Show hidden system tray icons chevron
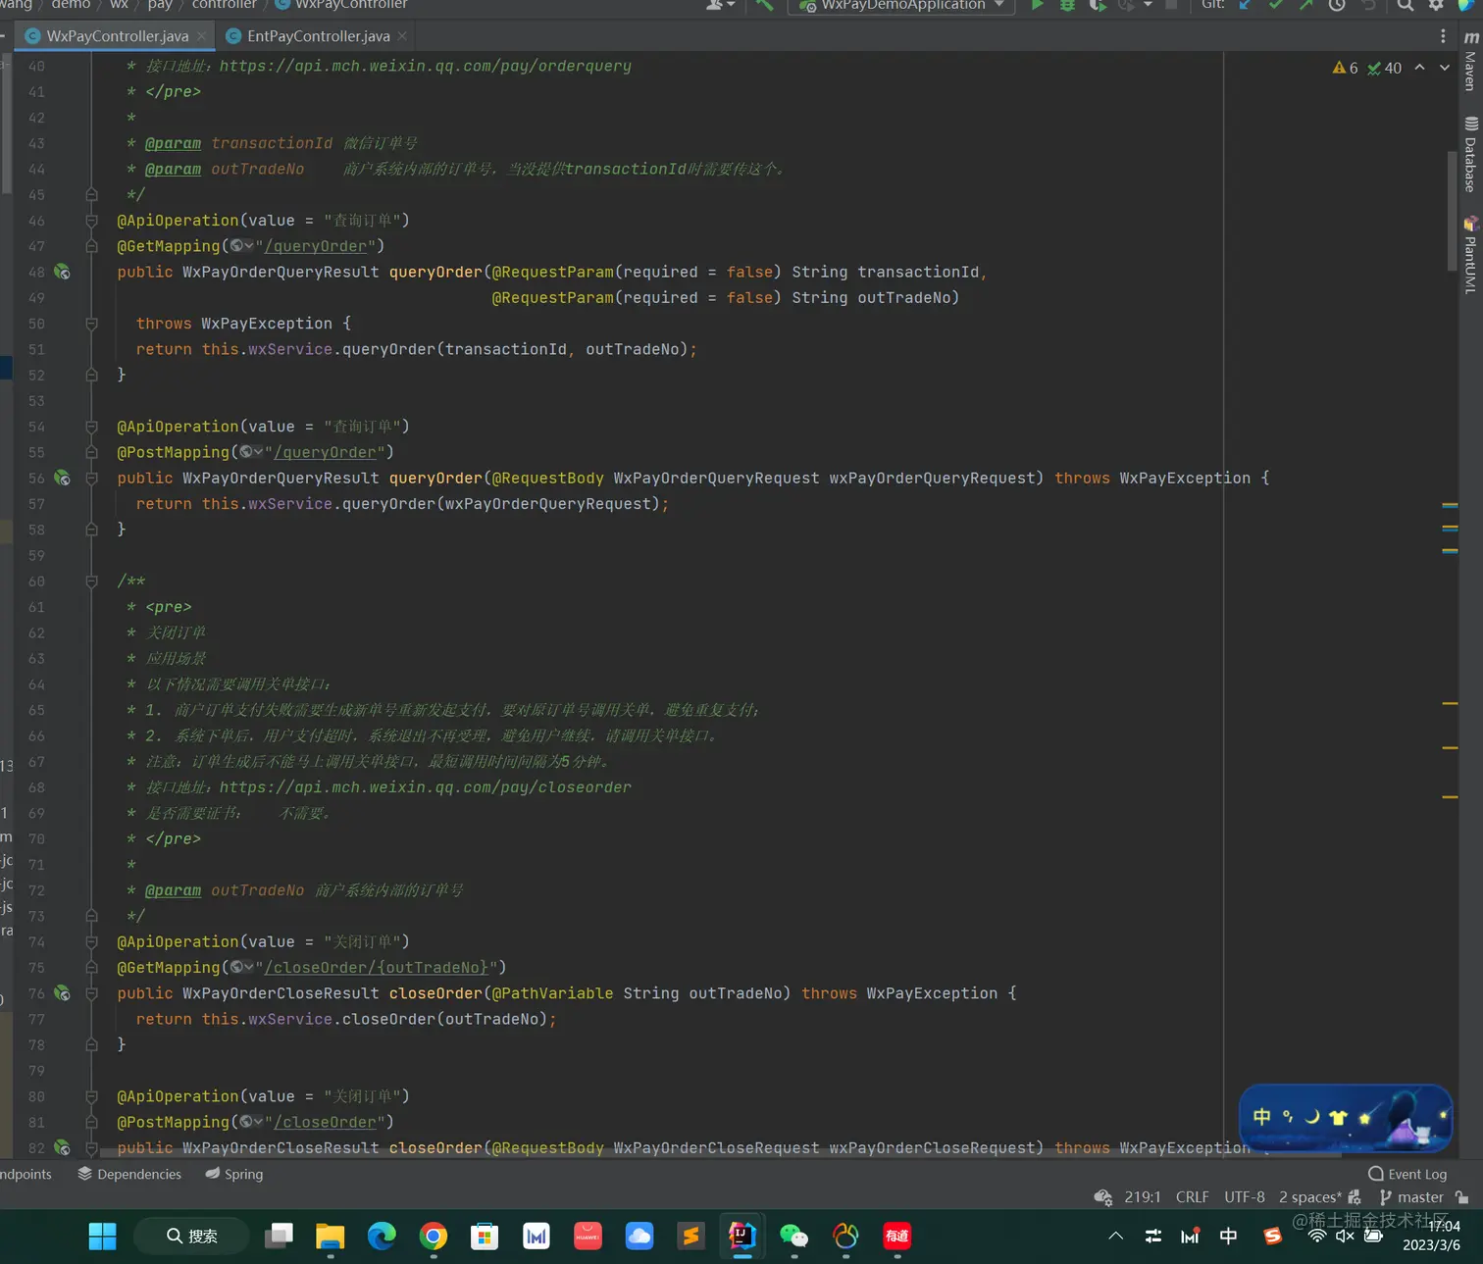Screen dimensions: 1483x1264 [x=1115, y=1237]
